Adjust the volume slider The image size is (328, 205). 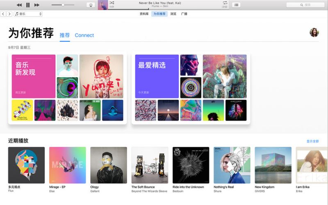(63, 5)
